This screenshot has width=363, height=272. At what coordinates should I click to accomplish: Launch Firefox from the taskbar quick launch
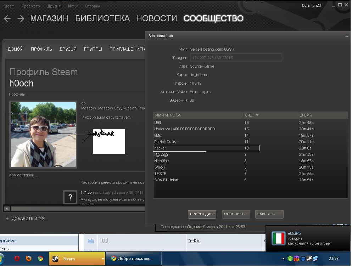pyautogui.click(x=29, y=258)
